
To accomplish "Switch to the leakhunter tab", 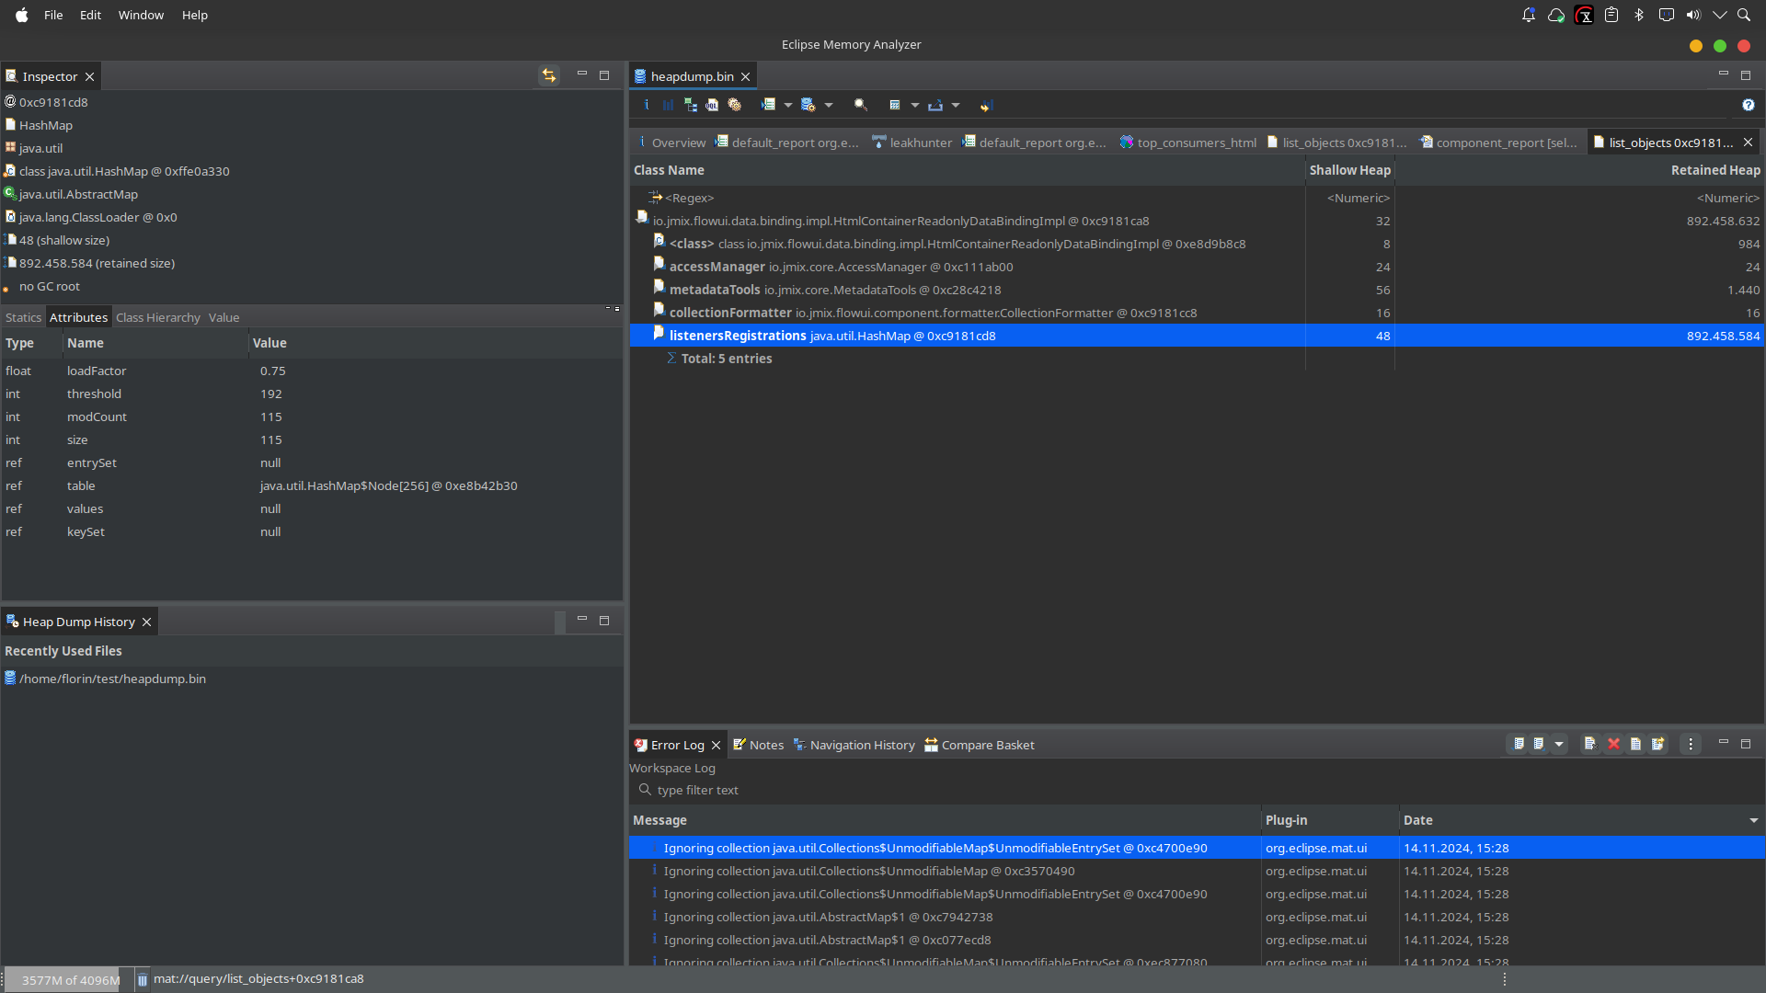I will [x=912, y=143].
